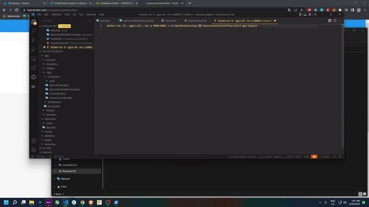Click the Chrome back arrow

[x=4, y=10]
